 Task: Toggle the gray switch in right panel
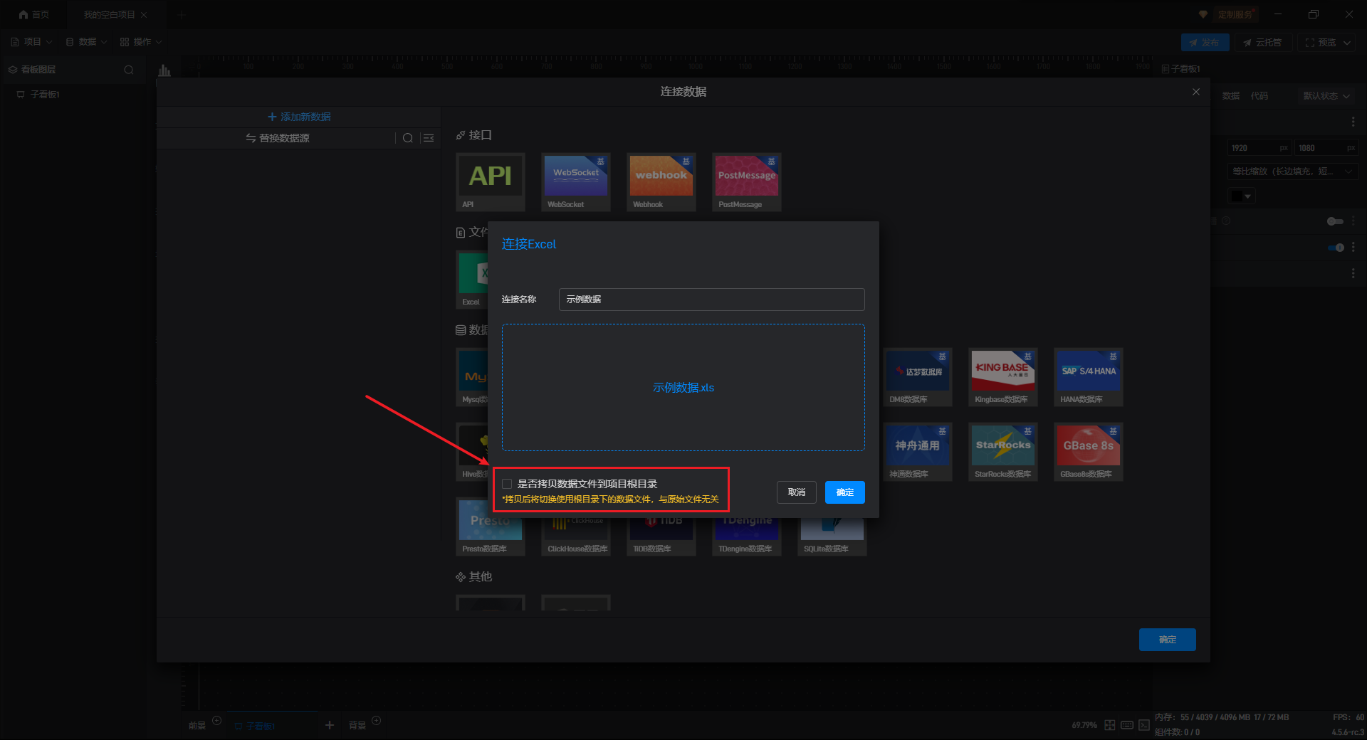click(1335, 221)
